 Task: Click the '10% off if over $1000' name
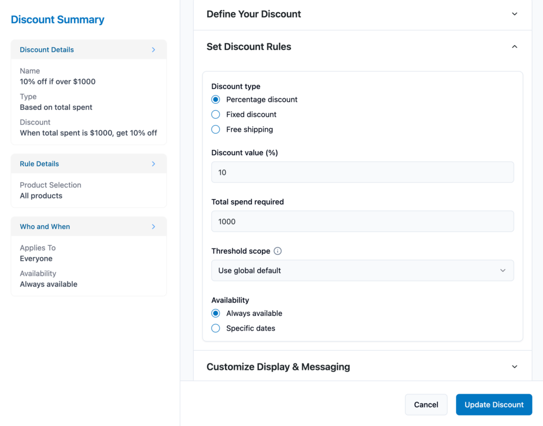tap(57, 82)
